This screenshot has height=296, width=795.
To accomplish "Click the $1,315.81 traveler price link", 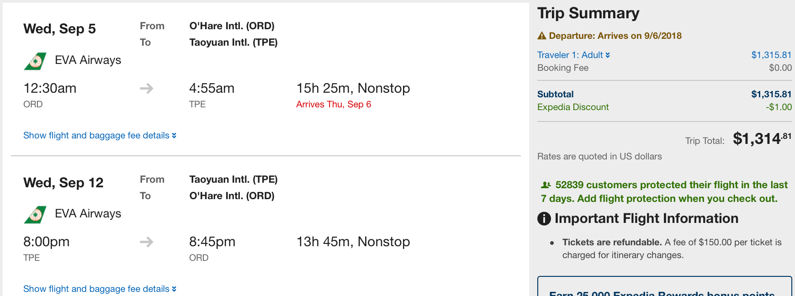I will [771, 55].
